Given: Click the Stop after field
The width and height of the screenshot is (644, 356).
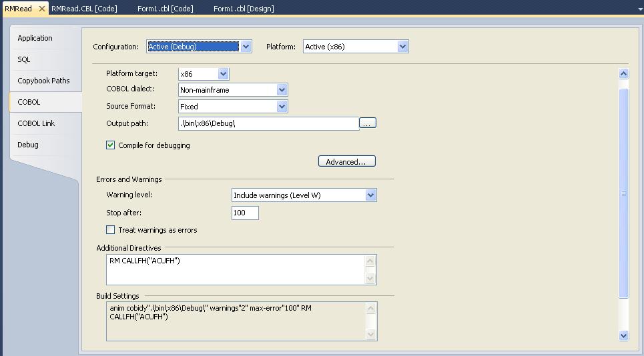Looking at the screenshot, I should pos(245,213).
